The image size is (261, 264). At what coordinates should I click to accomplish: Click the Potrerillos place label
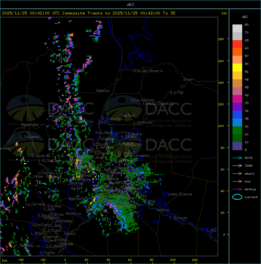pos(52,173)
